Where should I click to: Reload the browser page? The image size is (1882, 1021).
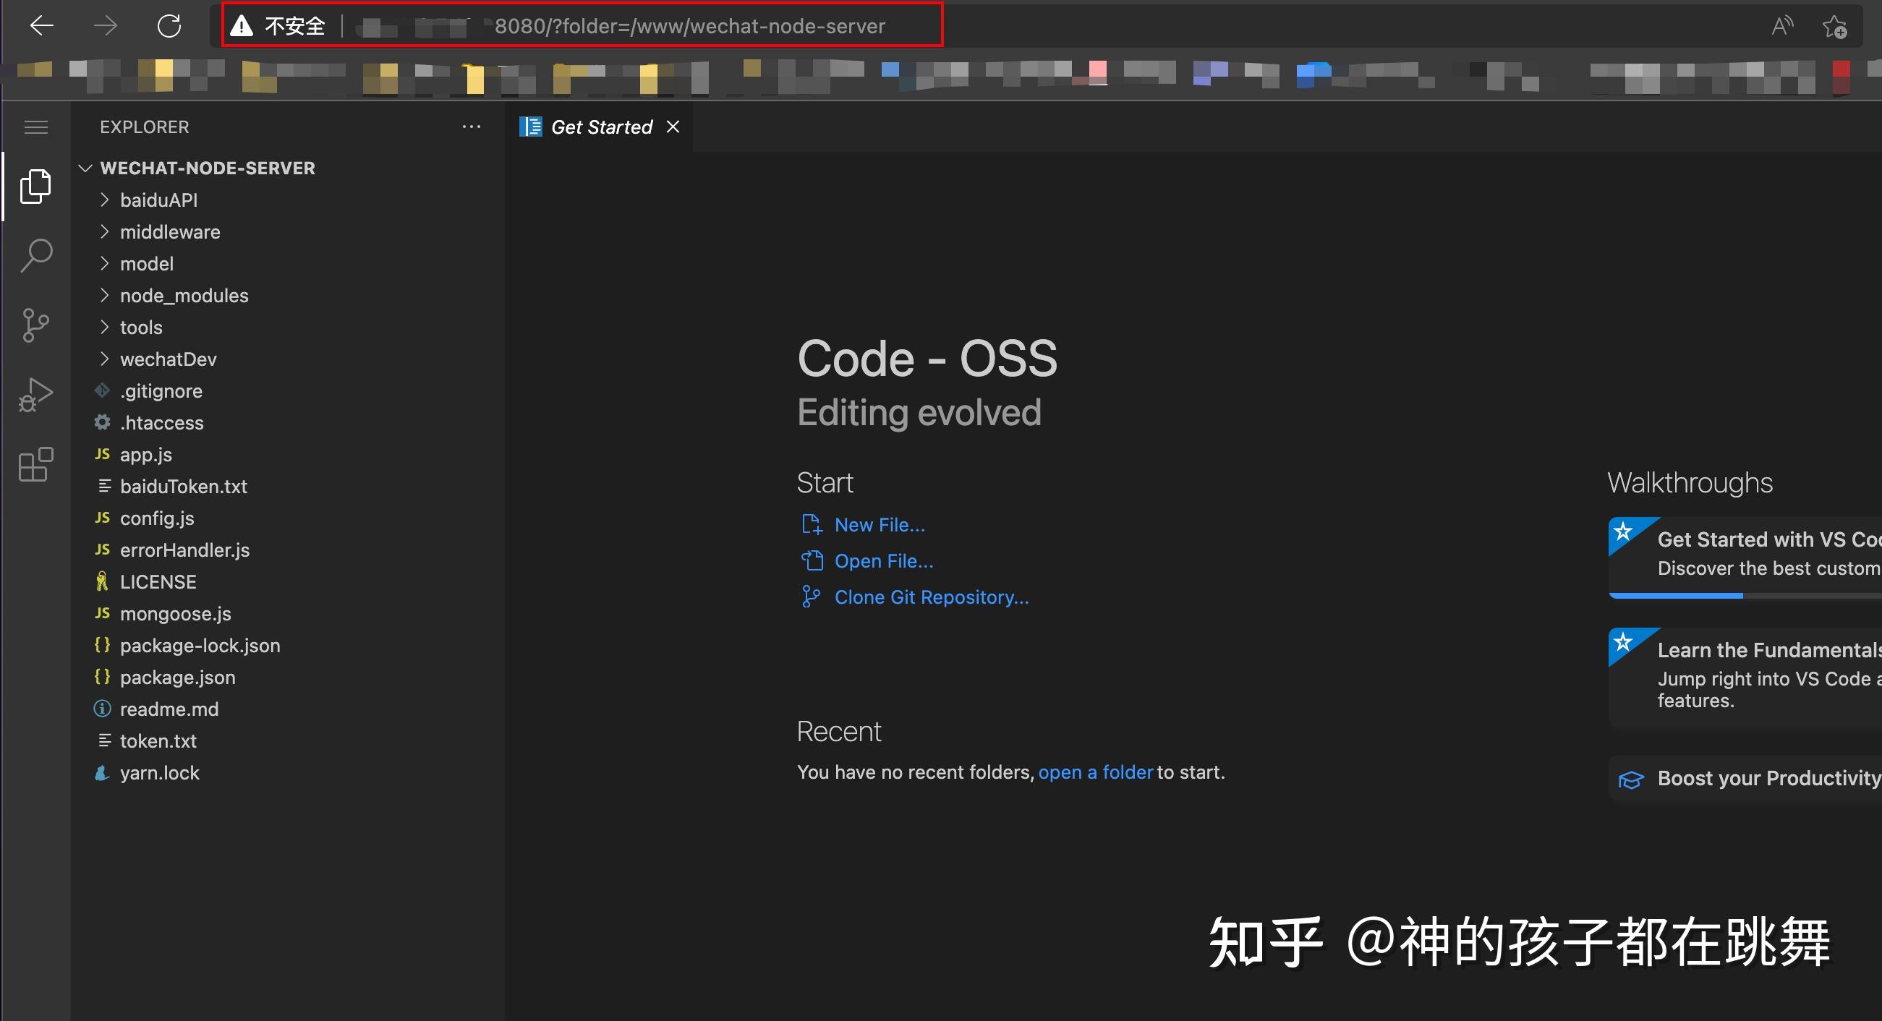[169, 26]
